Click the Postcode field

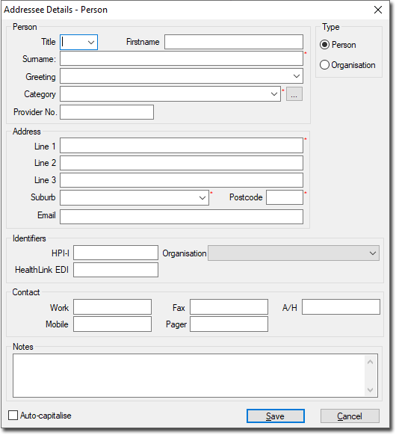tap(285, 197)
